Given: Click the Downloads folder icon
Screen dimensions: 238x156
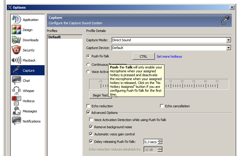Looking at the screenshot, I should 16,40.
